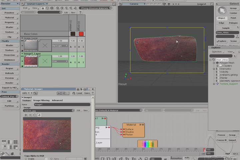The image size is (240, 160).
Task: Click the camera icon in viewport B header
Action: point(164,4)
